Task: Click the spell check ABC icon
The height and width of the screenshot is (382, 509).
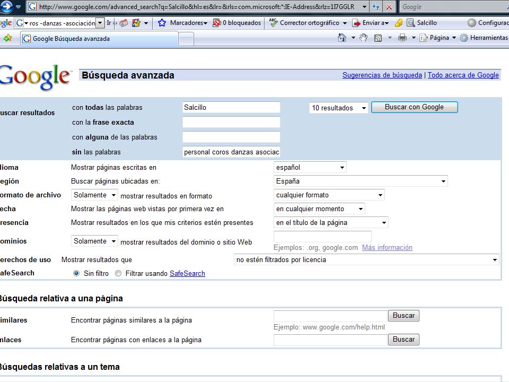Action: tap(274, 22)
